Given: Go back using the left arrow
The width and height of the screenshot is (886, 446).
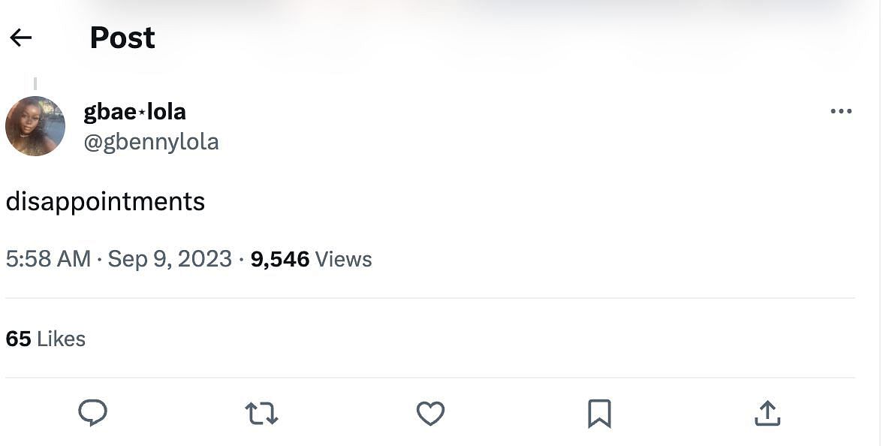Looking at the screenshot, I should coord(21,38).
